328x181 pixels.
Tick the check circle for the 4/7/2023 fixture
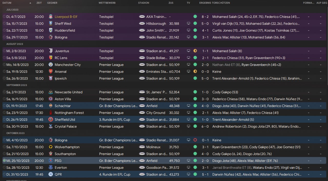click(4, 17)
